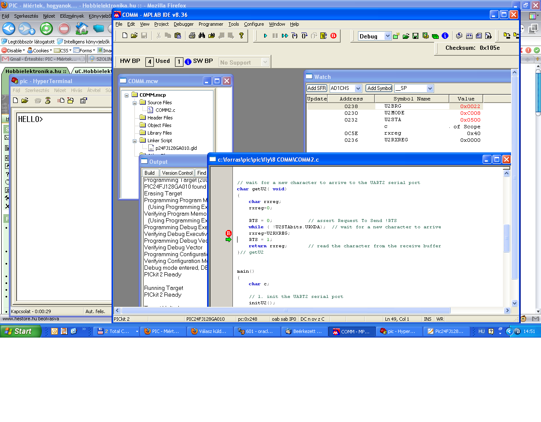Click Firefox Reload green icon
This screenshot has height=422, width=541.
click(x=46, y=29)
